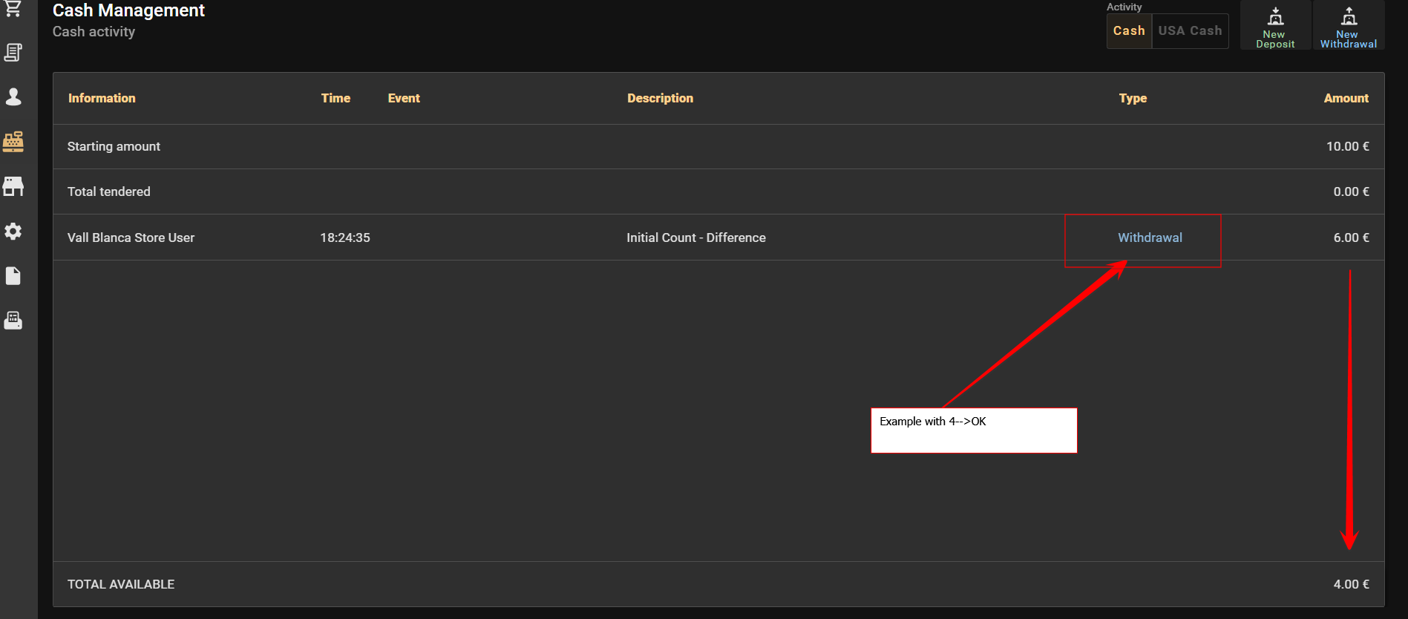Open the user profile sidebar icon
Image resolution: width=1408 pixels, height=619 pixels.
13,96
